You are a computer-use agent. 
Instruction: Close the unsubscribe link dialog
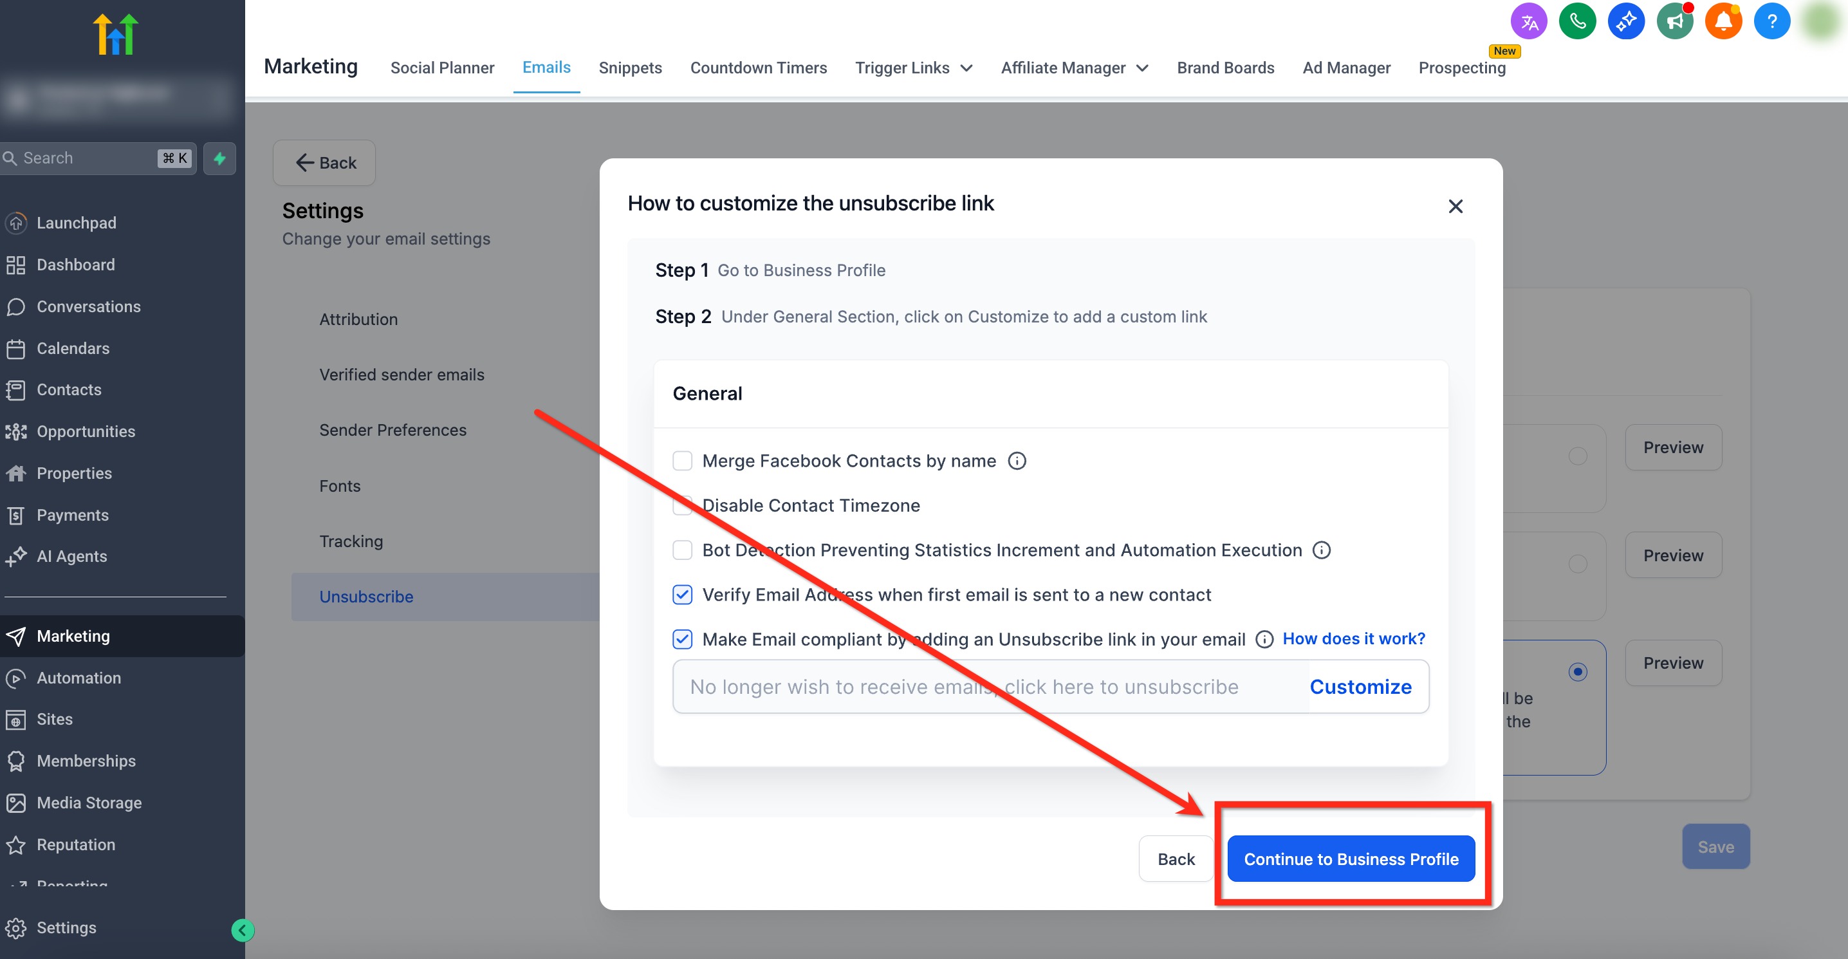click(x=1455, y=207)
